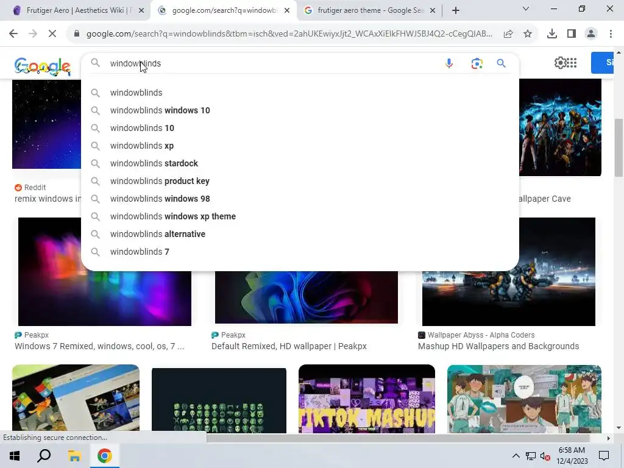
Task: Pick suggestion 'windowblinds product key'
Action: [x=300, y=181]
